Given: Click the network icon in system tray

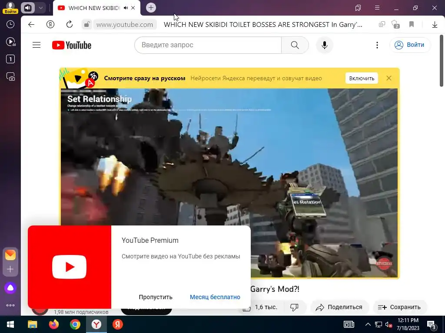Looking at the screenshot, I should pos(378,324).
